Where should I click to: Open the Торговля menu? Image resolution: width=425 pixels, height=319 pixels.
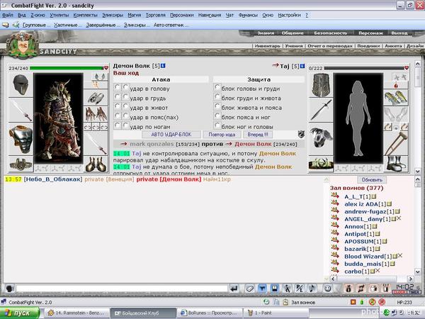point(156,15)
